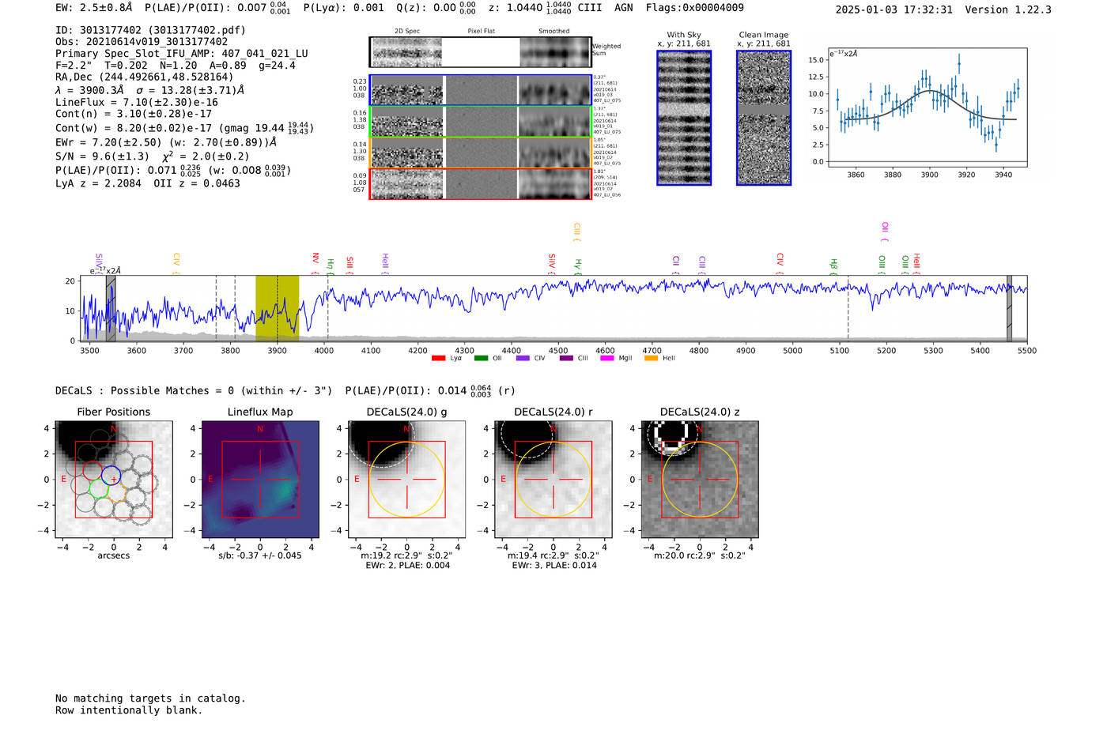The height and width of the screenshot is (753, 1107).
Task: Click the orange CIII marker above the spectrum
Action: pos(577,232)
